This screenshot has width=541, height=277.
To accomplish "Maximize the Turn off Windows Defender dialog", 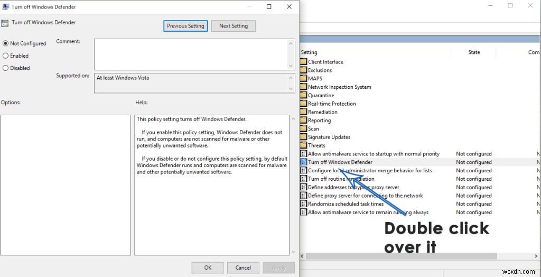I will pyautogui.click(x=269, y=6).
